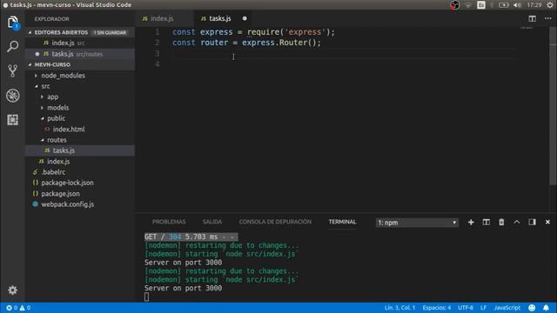The image size is (557, 313).
Task: Open package-lock.json file
Action: click(x=80, y=183)
